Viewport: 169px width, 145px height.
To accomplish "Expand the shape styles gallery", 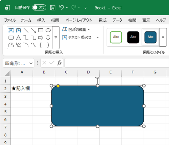I will click(x=163, y=37).
